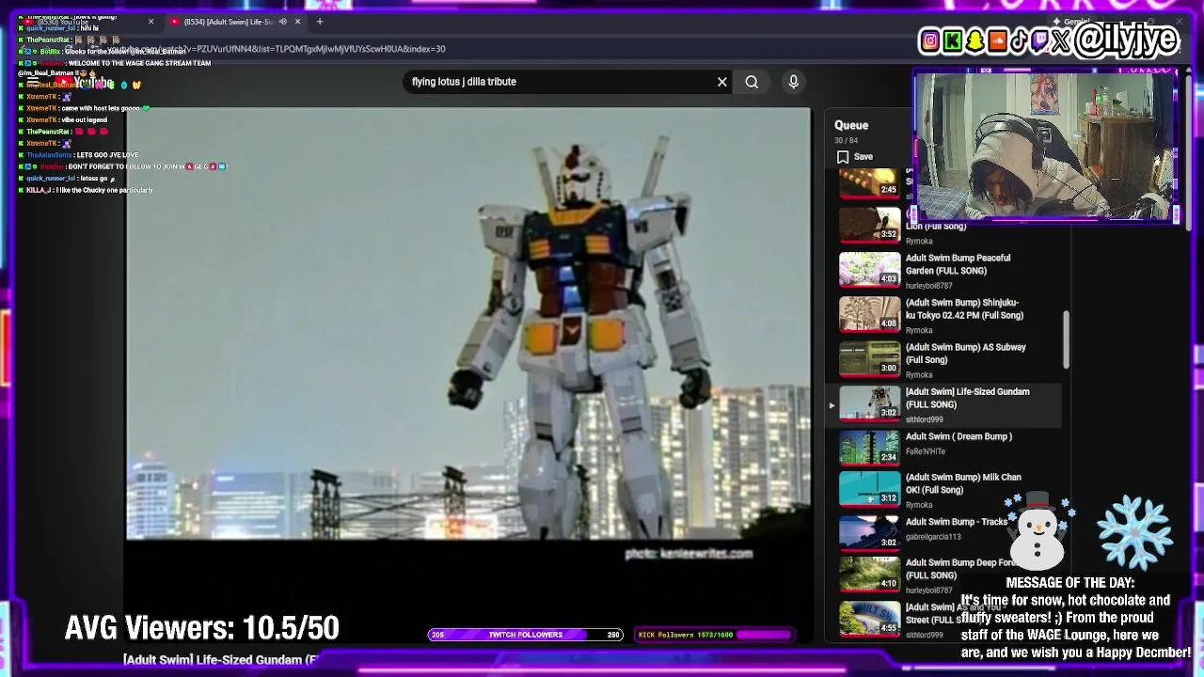Viewport: 1204px width, 677px height.
Task: Open the 4:55 Street song thumbnail
Action: click(x=869, y=618)
